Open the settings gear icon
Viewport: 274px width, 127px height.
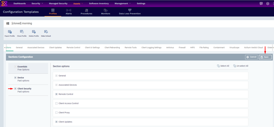click(268, 4)
